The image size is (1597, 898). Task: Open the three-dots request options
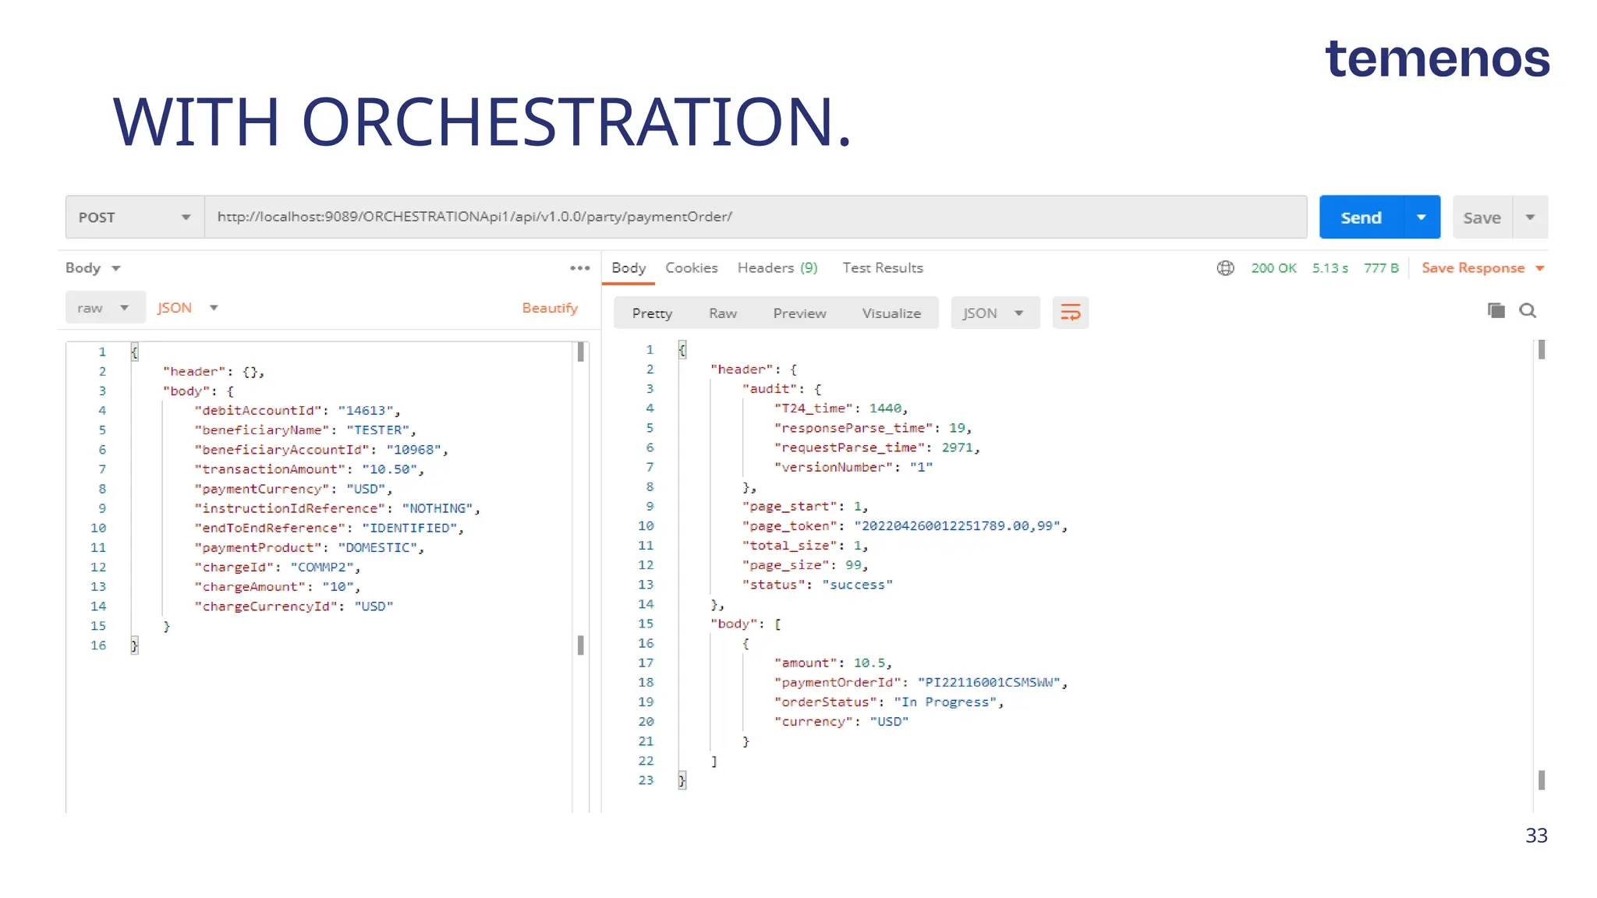point(579,268)
